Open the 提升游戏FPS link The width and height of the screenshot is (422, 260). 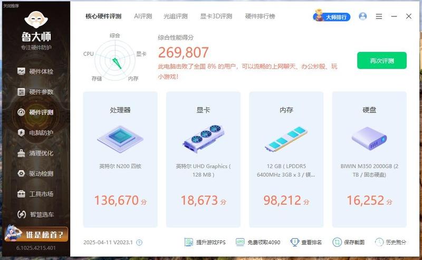(x=210, y=242)
